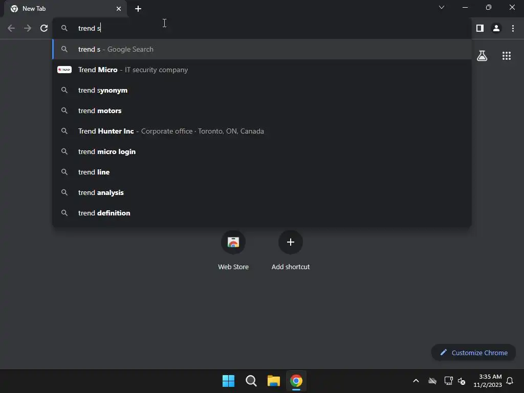Pick the 'trend motors' suggestion
Viewport: 524px width, 393px height.
pos(262,111)
